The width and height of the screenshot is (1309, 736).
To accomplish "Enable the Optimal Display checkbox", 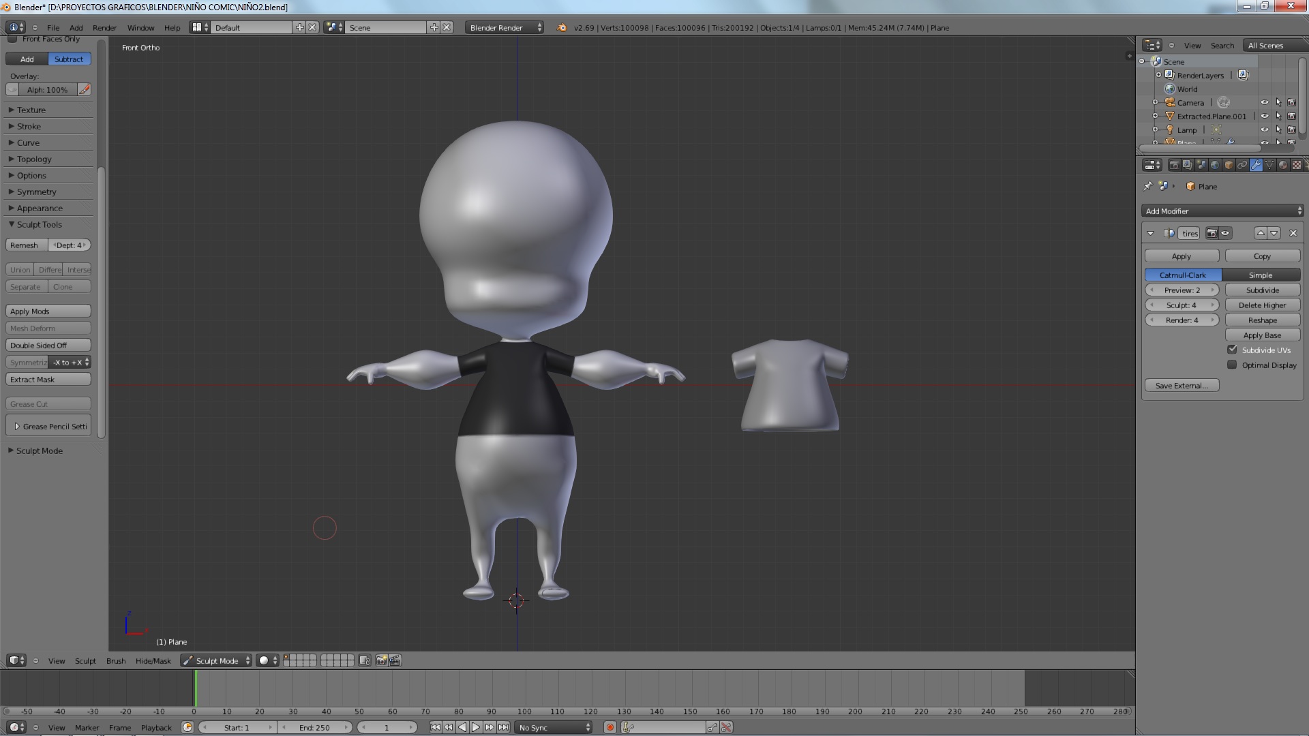I will click(x=1232, y=365).
